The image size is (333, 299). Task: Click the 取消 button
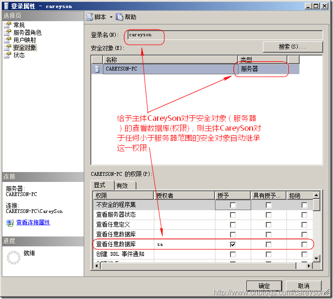[303, 286]
